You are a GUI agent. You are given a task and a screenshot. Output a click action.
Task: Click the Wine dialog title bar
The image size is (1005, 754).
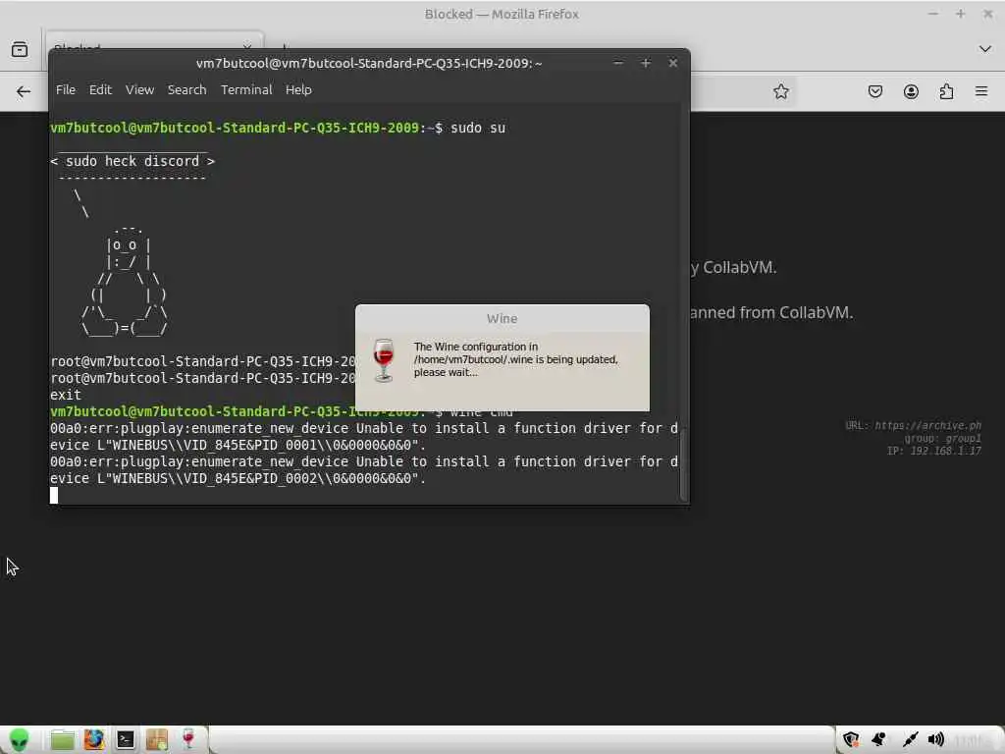coord(502,319)
